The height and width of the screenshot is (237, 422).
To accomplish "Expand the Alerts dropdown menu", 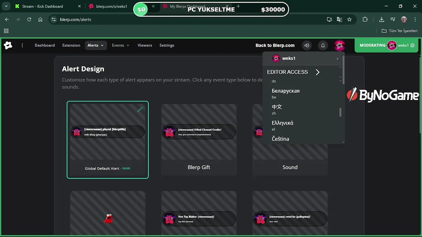I will click(x=96, y=45).
